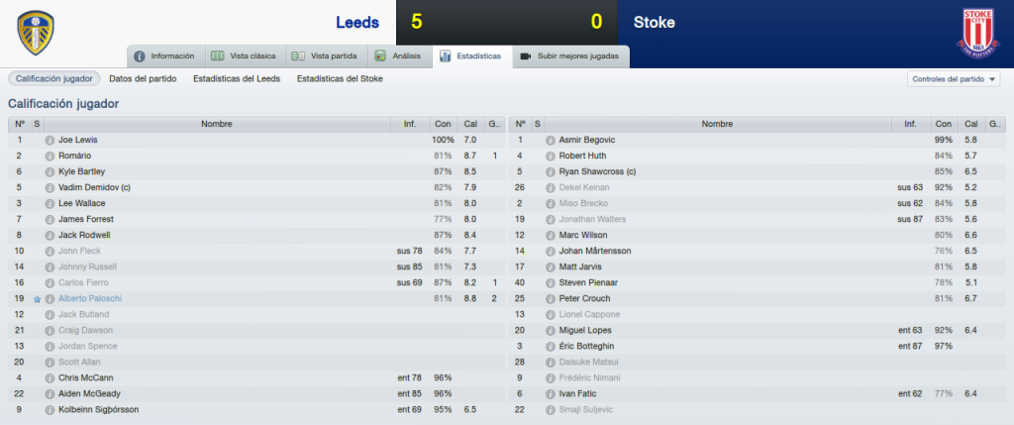Open Alberto Paloschi player link
The image size is (1014, 425).
(x=90, y=299)
